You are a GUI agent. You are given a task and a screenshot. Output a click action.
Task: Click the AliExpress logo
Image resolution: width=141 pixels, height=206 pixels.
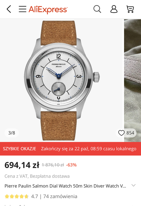tap(48, 9)
